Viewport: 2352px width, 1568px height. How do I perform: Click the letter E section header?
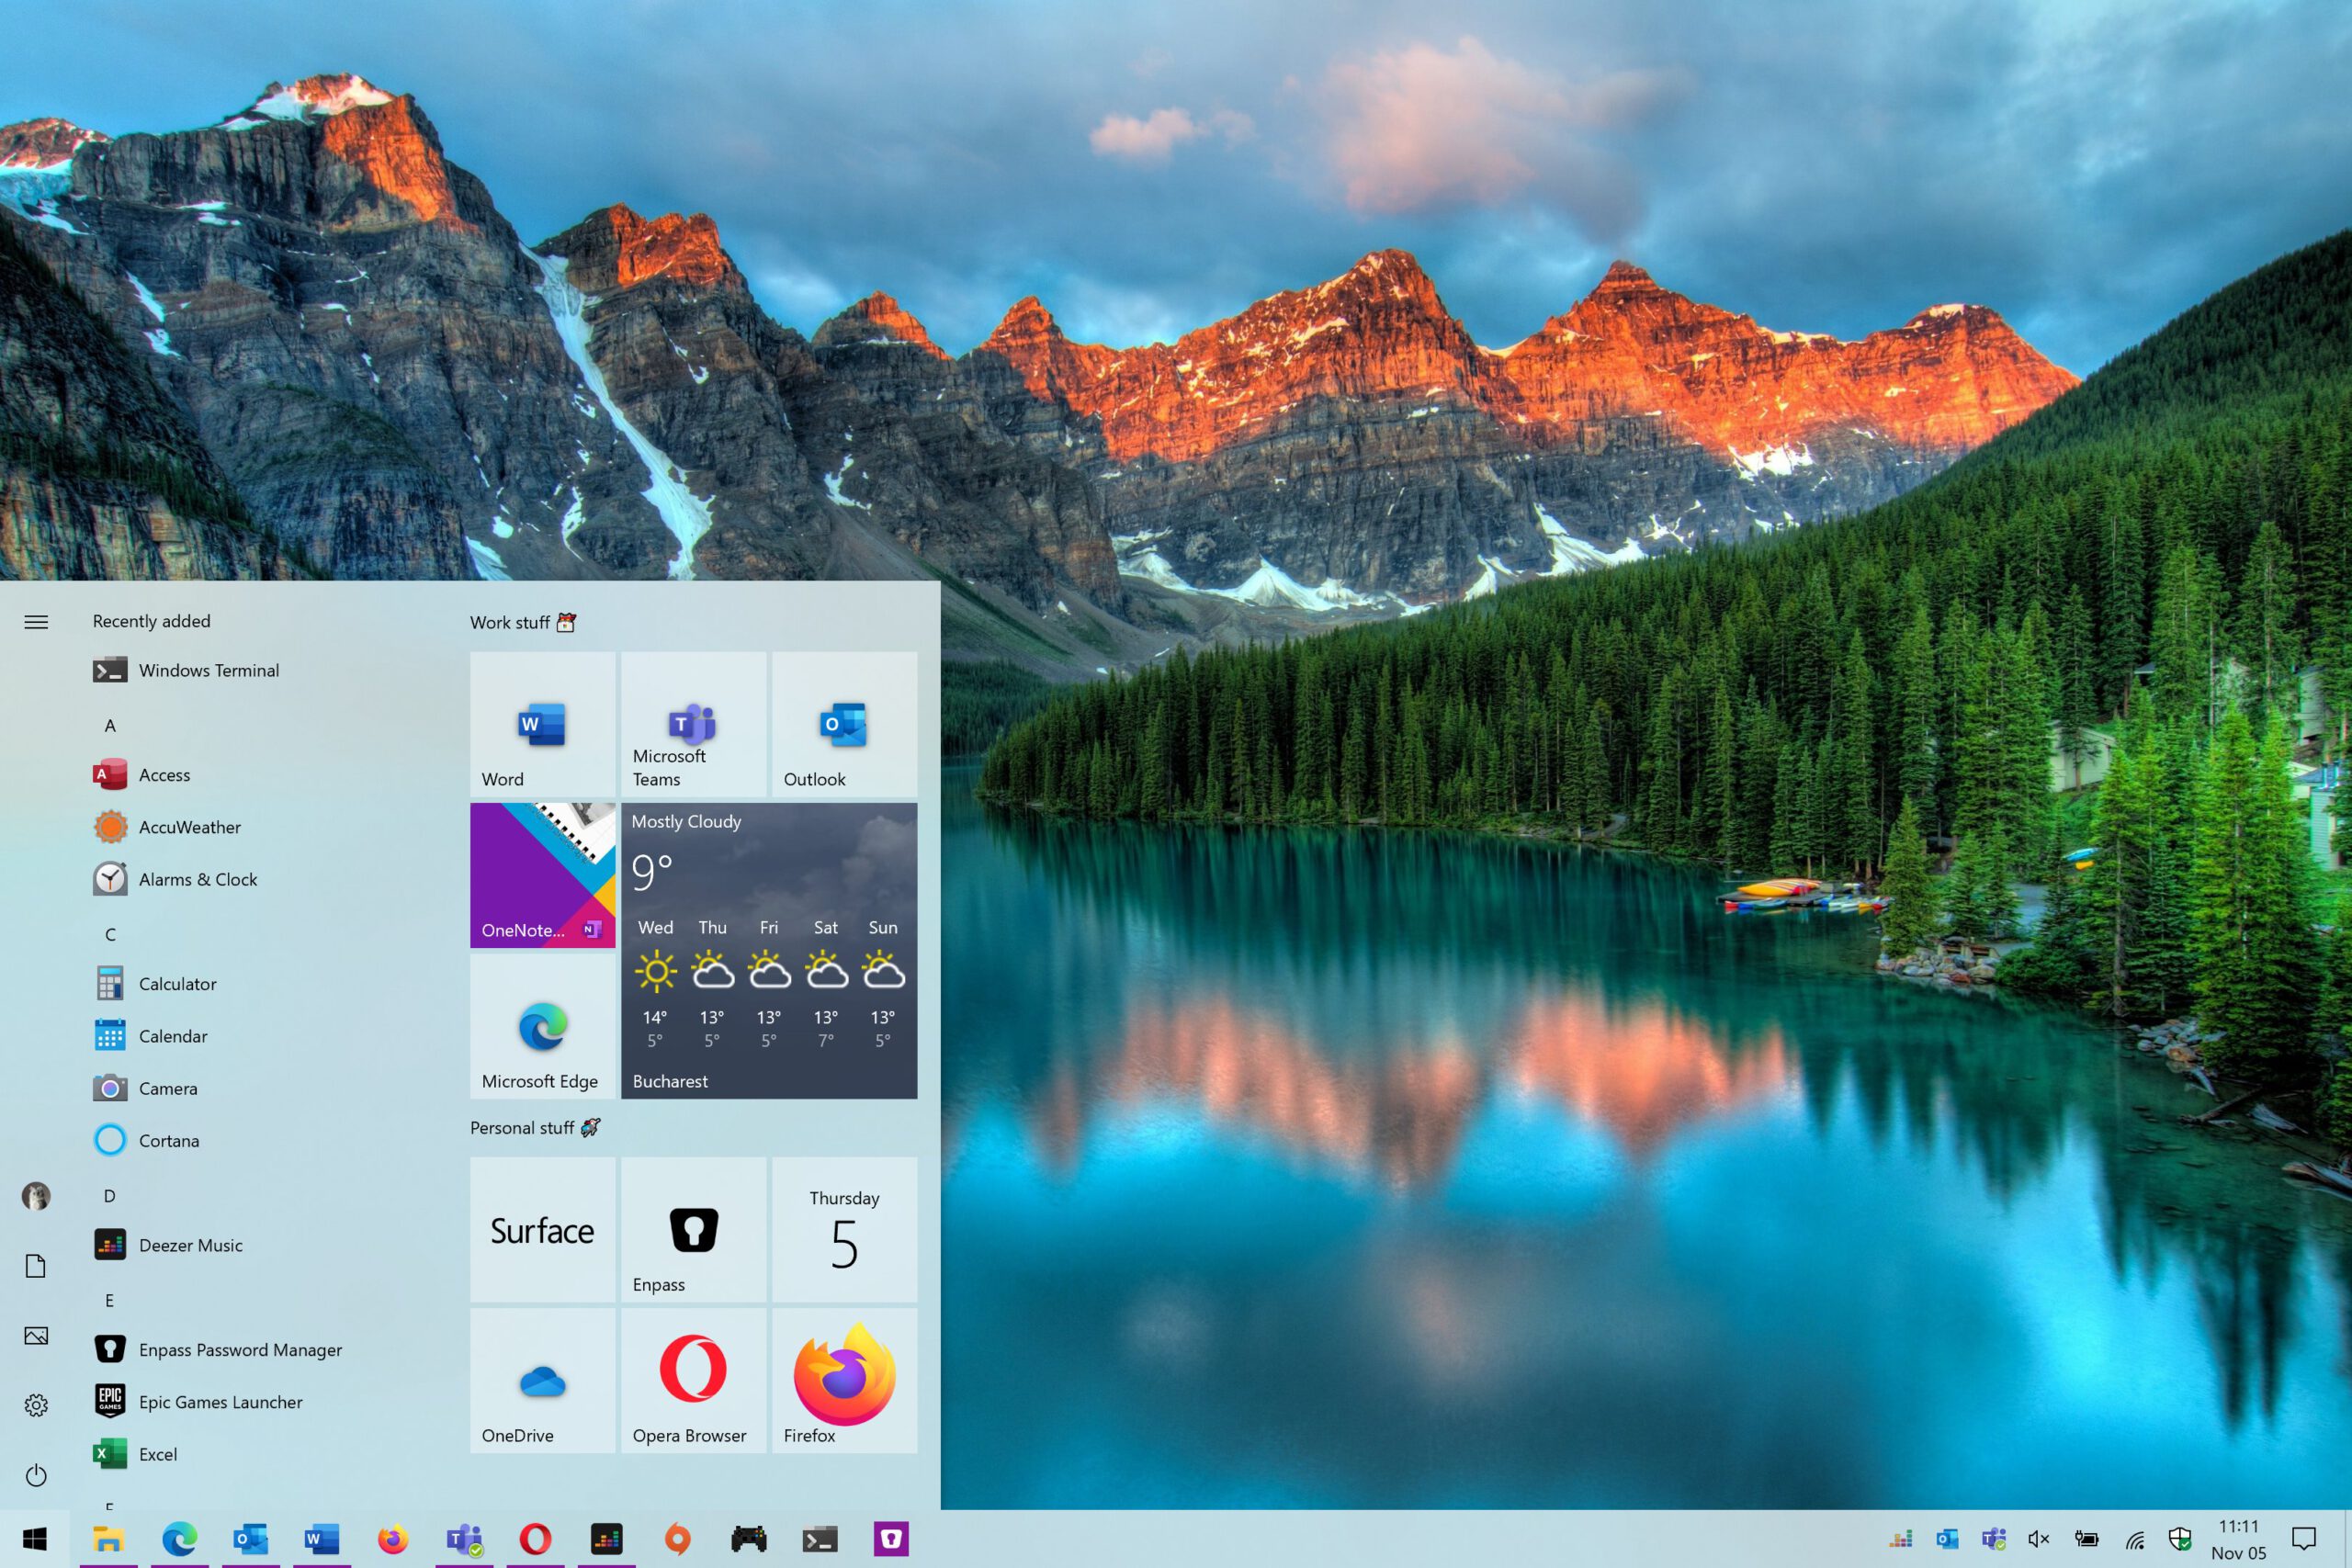click(x=110, y=1300)
